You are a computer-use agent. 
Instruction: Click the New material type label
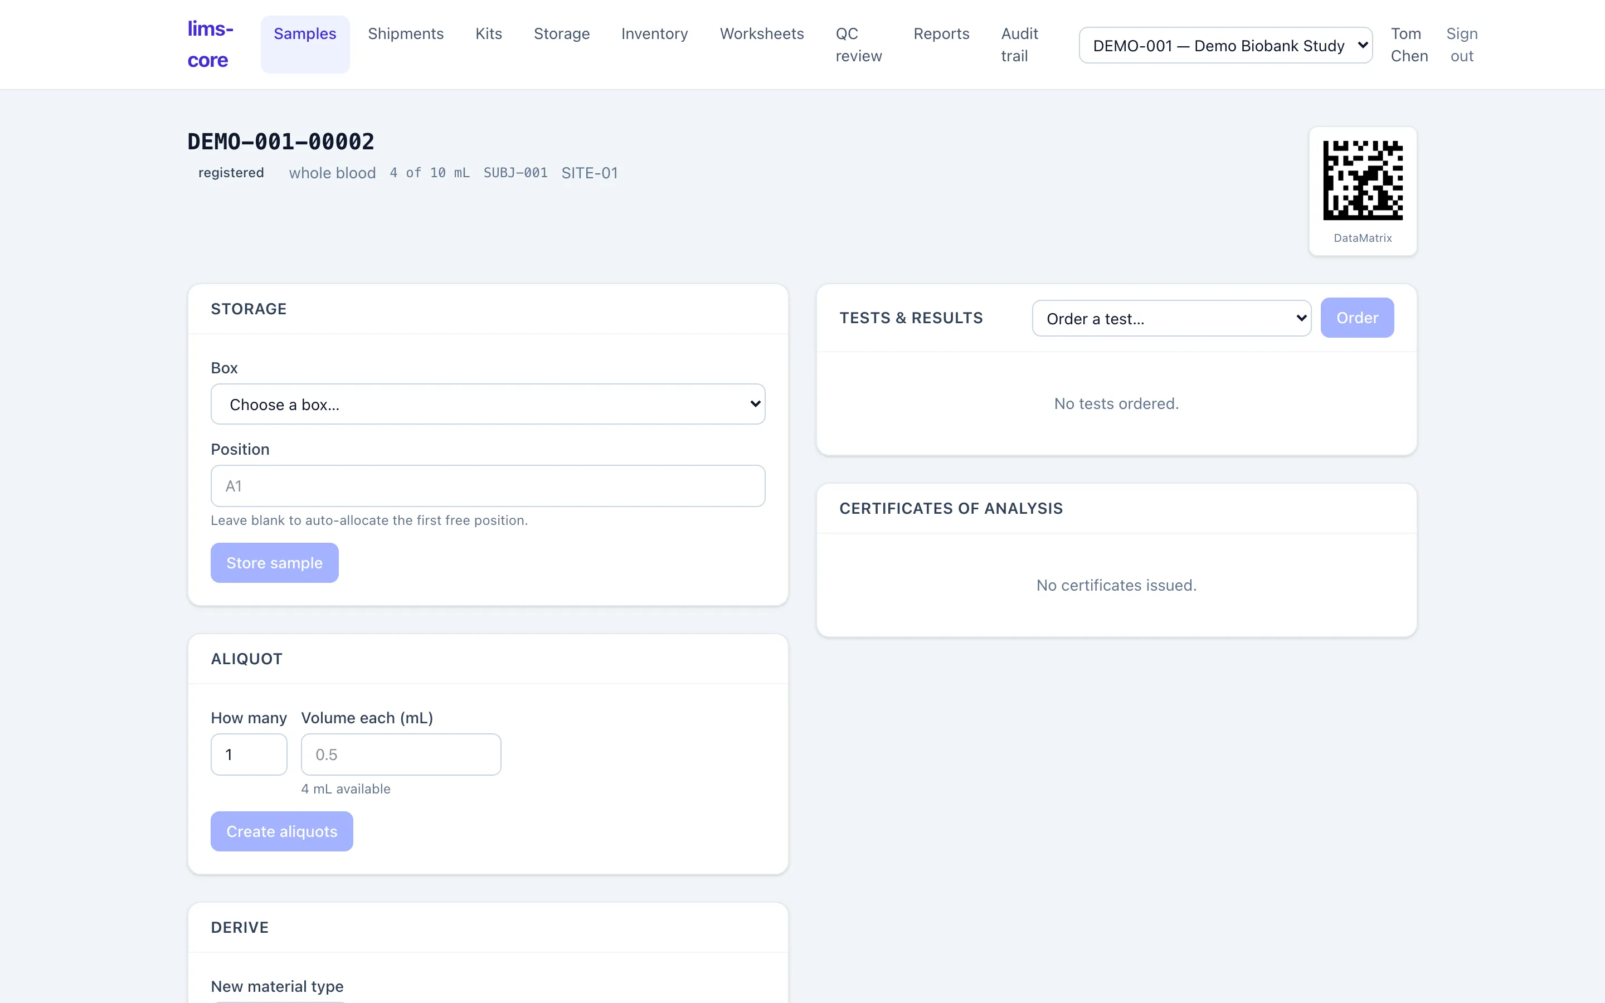pyautogui.click(x=277, y=986)
